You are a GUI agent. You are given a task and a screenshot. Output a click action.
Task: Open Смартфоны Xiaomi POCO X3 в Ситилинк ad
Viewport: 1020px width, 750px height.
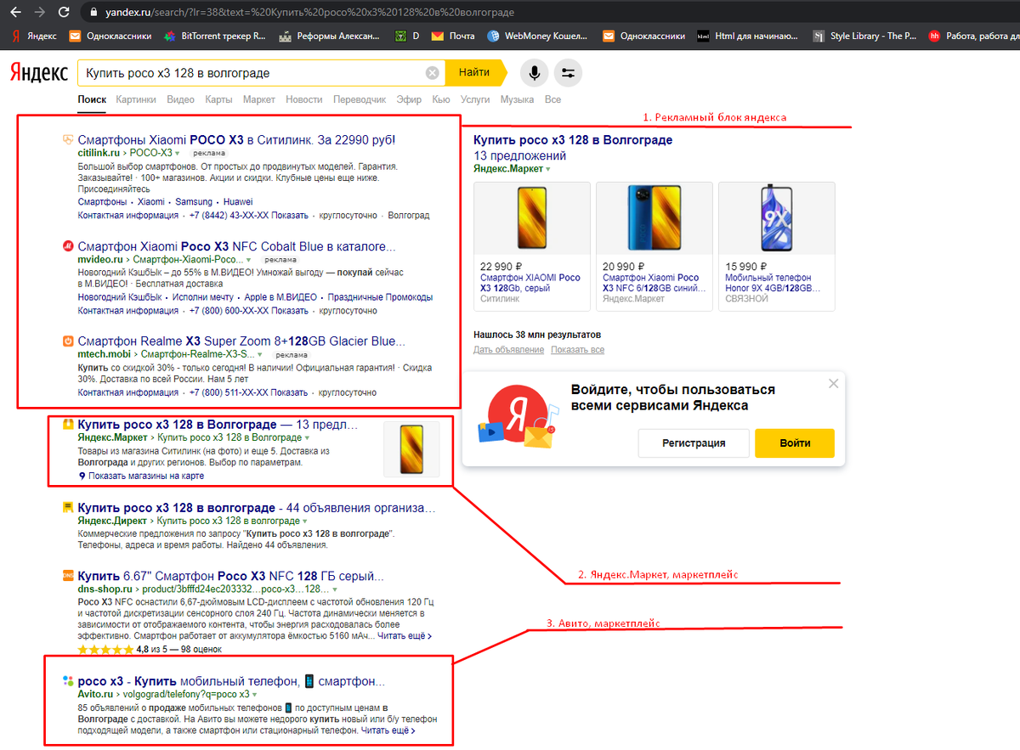pyautogui.click(x=236, y=140)
